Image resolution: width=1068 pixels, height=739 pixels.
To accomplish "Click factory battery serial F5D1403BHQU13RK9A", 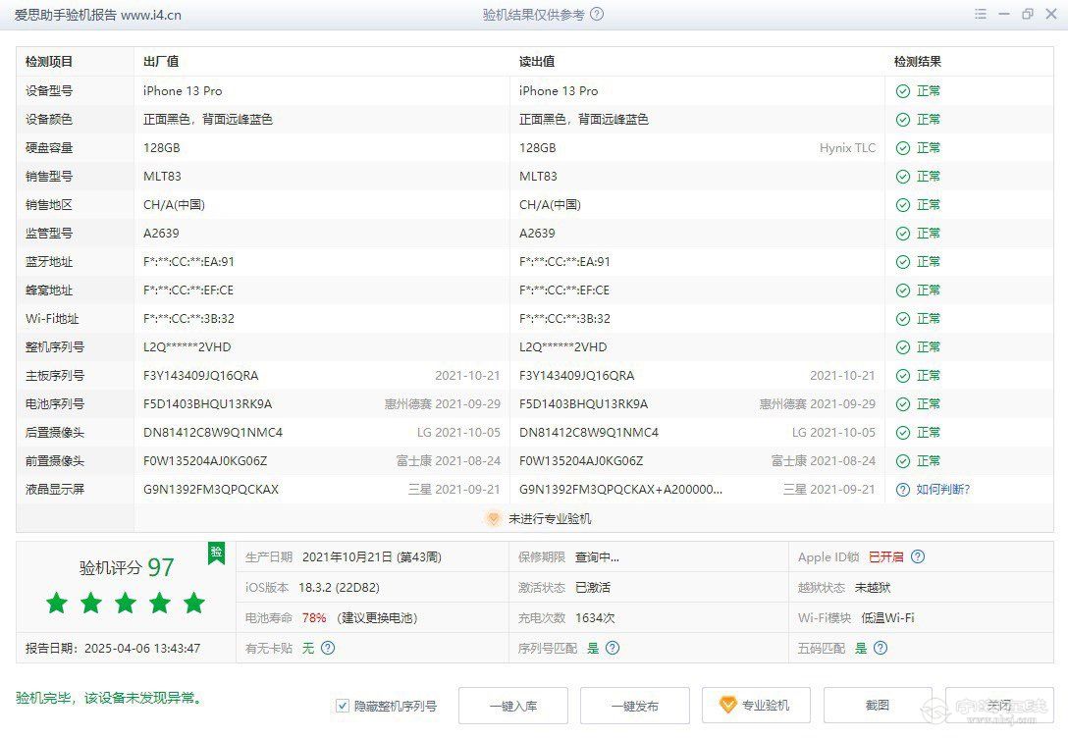I will (208, 404).
